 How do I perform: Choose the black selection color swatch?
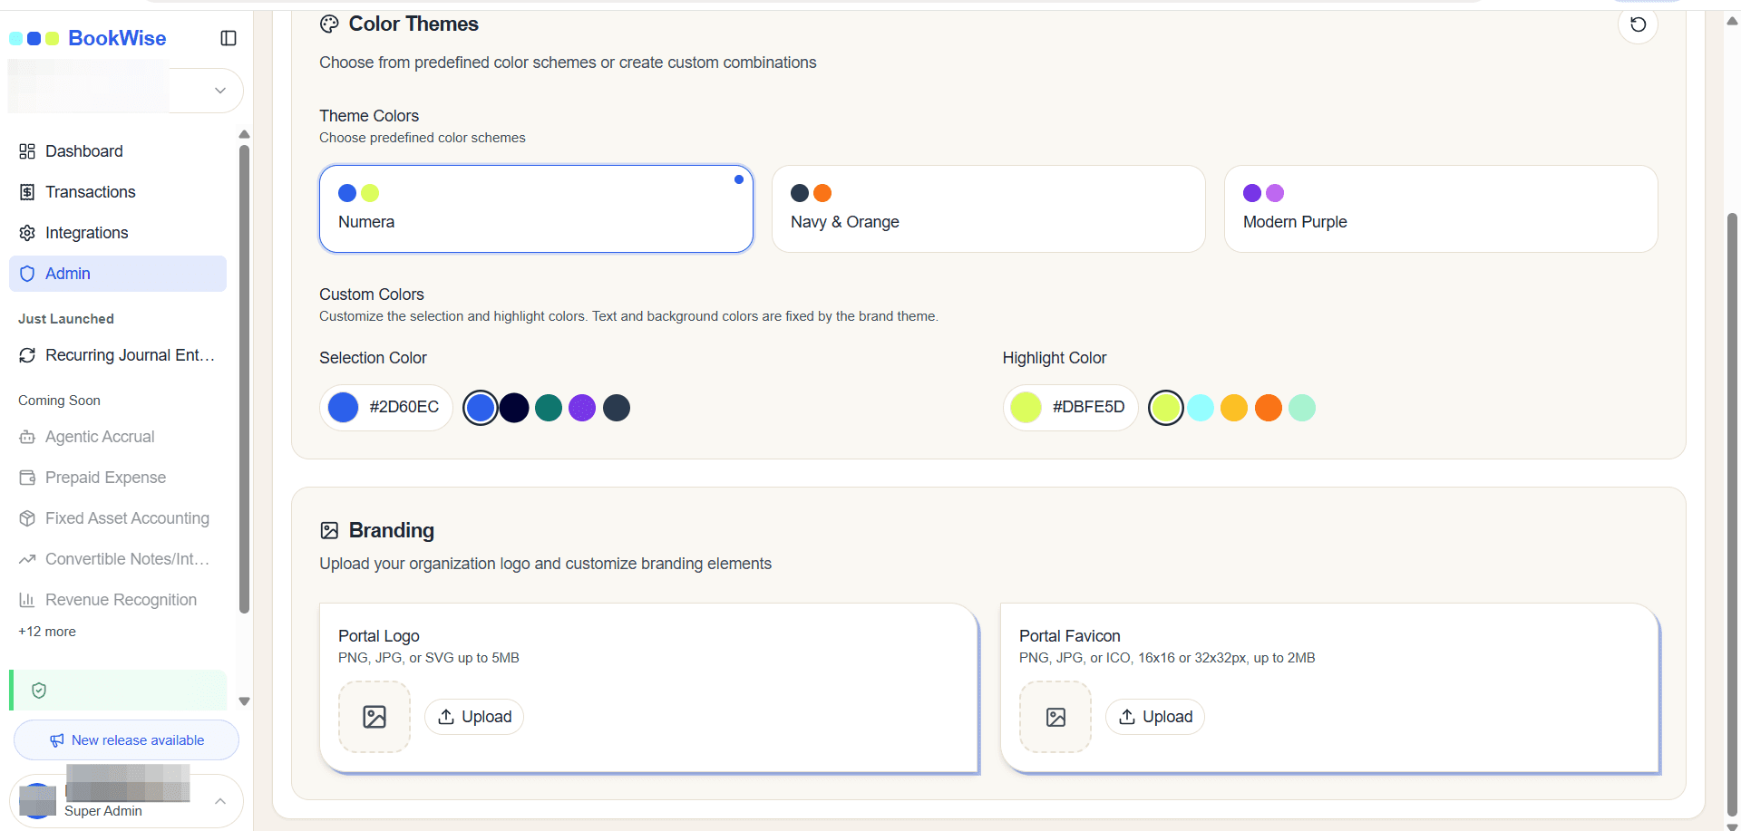point(514,408)
